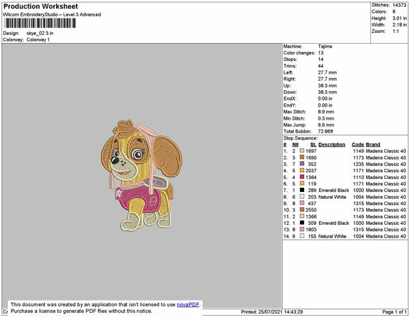410x317 pixels.
Task: Click the purple swatch for stop 3 (352 stitches)
Action: tap(302, 164)
